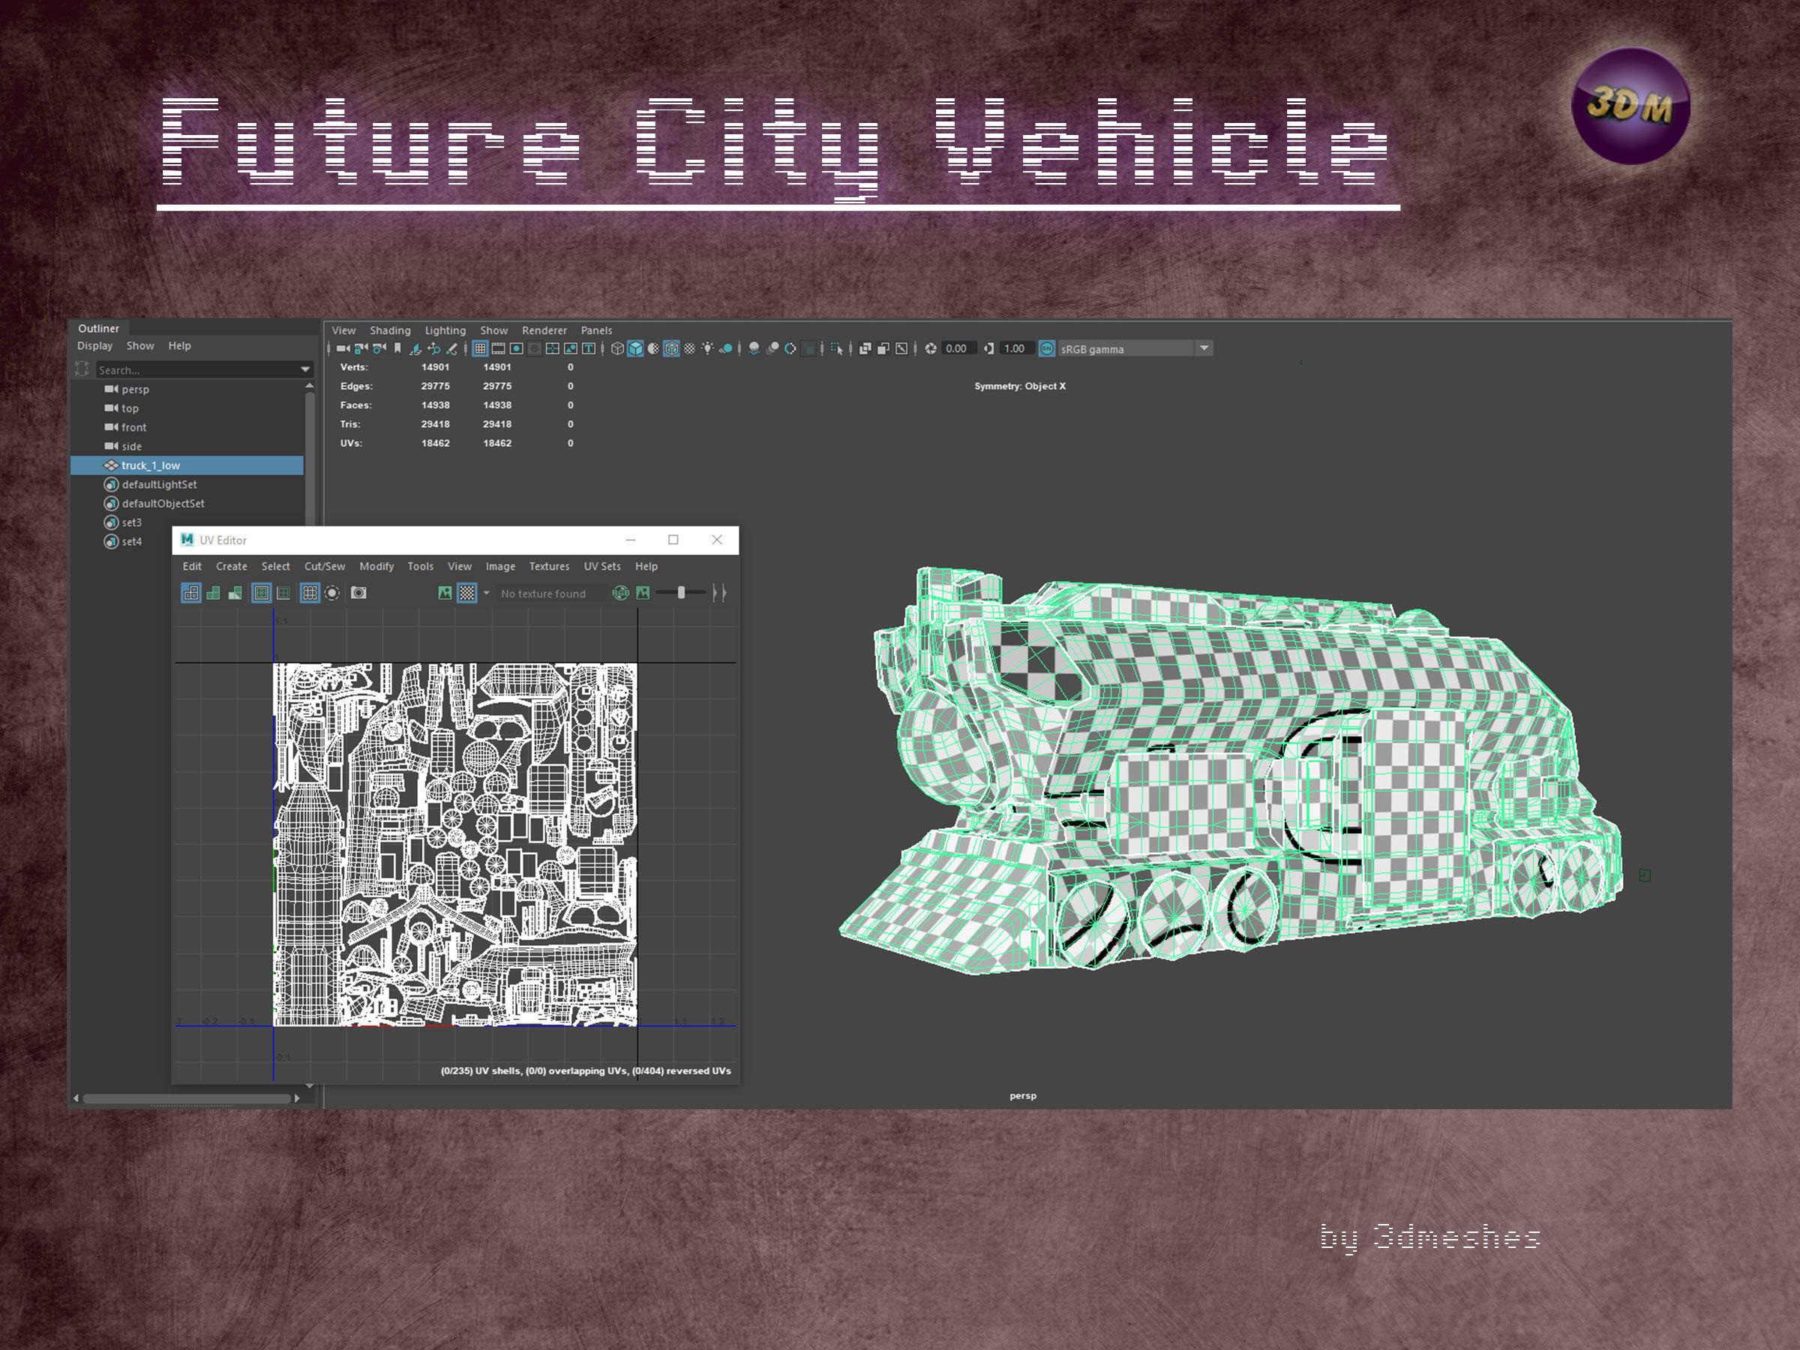Screen dimensions: 1800x1350
Task: Open the Outliner Display menu
Action: click(94, 346)
